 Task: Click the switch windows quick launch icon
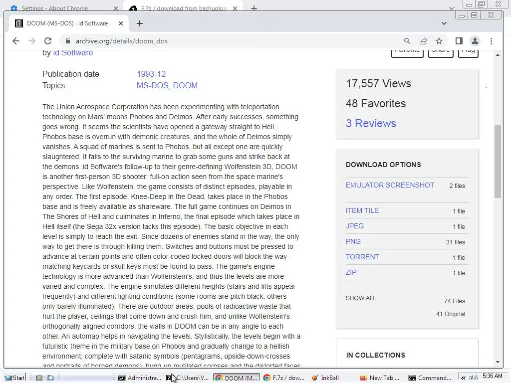[x=50, y=378]
